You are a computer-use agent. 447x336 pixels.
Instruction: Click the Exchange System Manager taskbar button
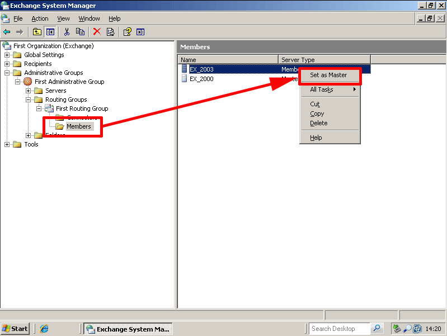point(128,329)
